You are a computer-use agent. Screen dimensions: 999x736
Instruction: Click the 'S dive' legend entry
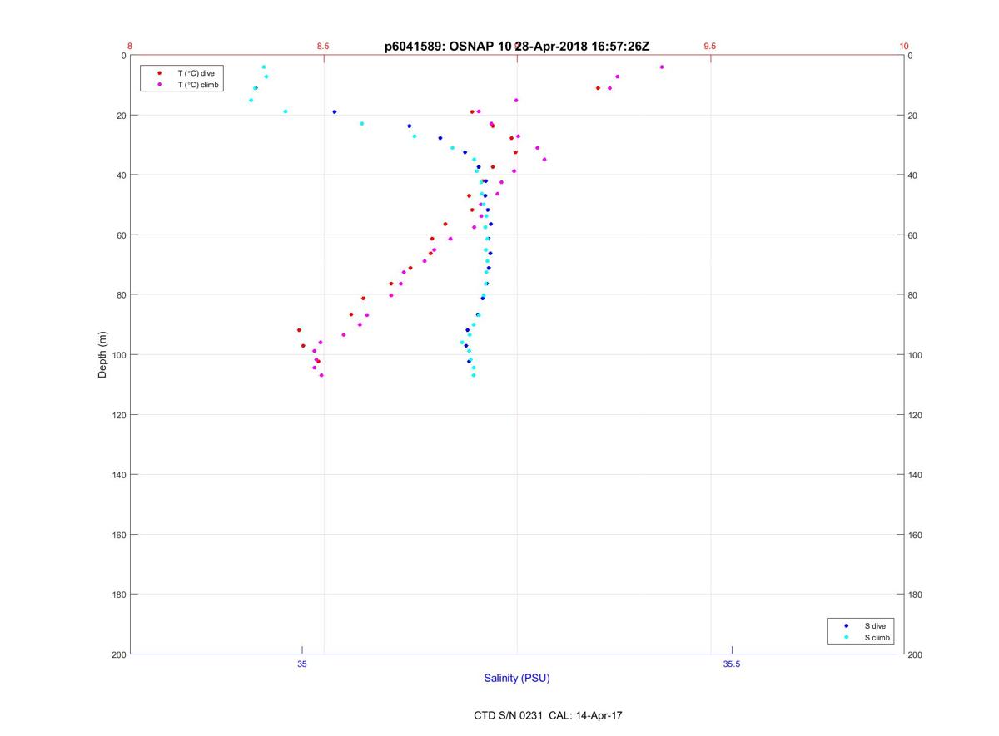point(875,625)
